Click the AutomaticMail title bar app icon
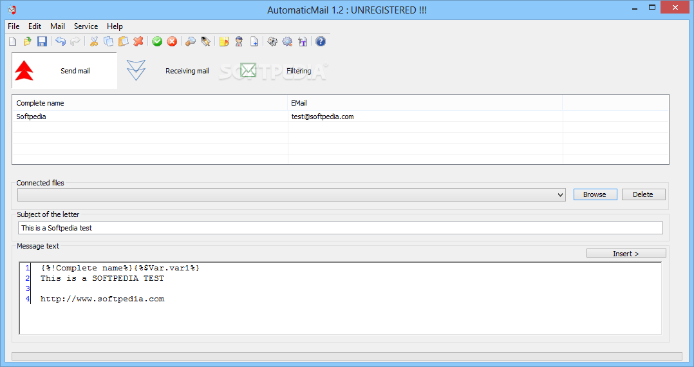This screenshot has width=694, height=367. pos(12,10)
